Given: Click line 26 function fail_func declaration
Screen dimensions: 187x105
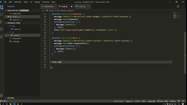Looking at the screenshot, I should pyautogui.click(x=66, y=38).
